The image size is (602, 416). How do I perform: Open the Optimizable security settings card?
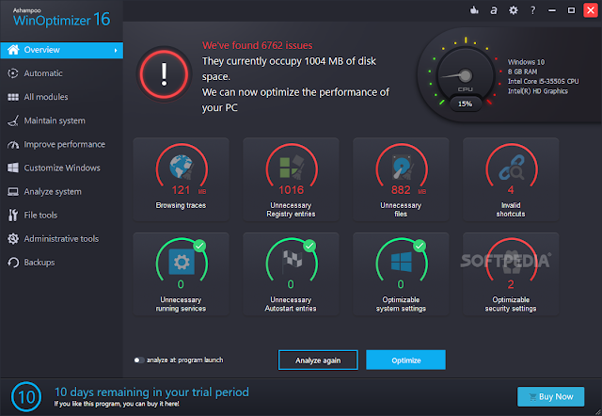[511, 274]
